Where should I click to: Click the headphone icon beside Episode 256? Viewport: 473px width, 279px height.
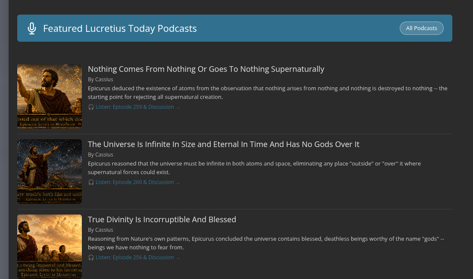[91, 258]
